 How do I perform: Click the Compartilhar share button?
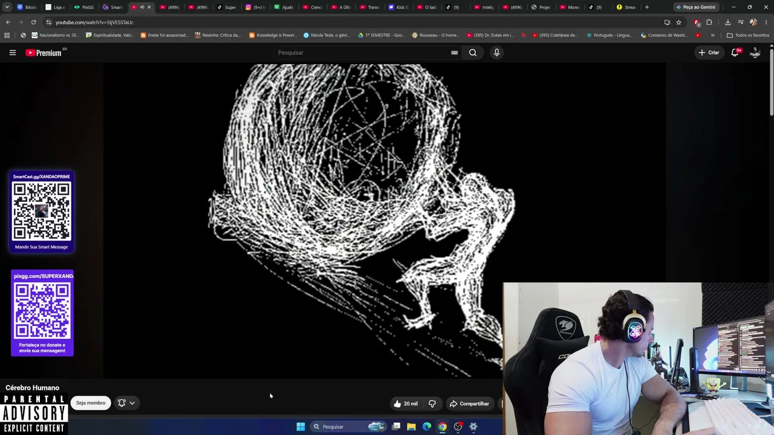(x=469, y=404)
